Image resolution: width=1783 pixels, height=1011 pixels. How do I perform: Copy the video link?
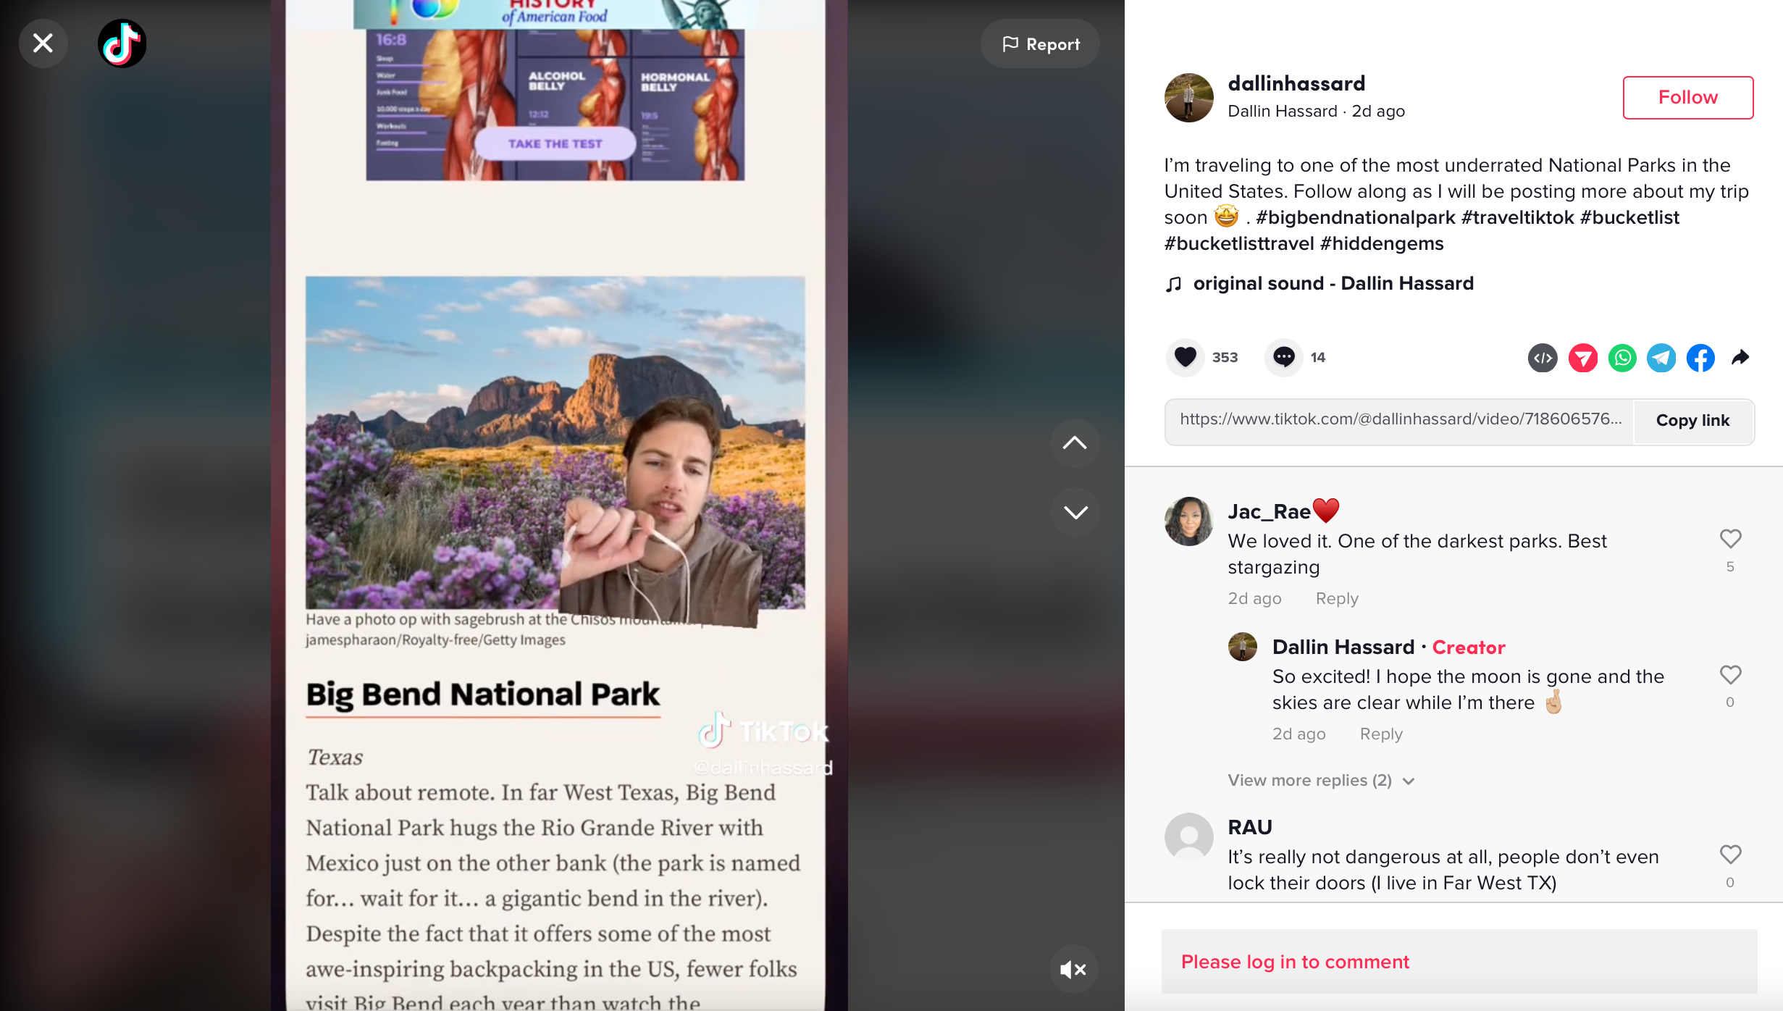[x=1692, y=421]
